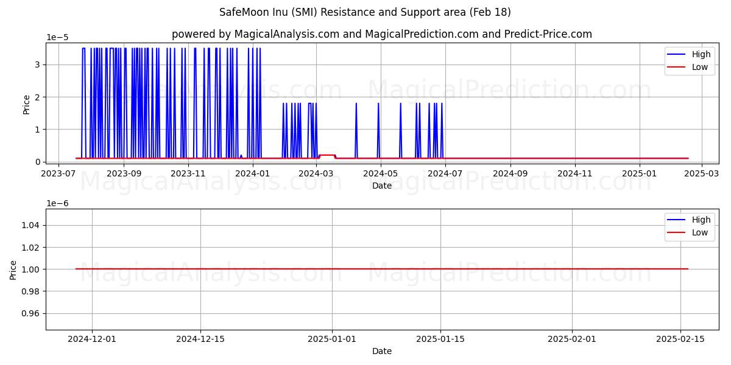Click the '1.04' y-axis tick on the bottom chart
Viewport: 731px width, 365px height.
coord(31,225)
